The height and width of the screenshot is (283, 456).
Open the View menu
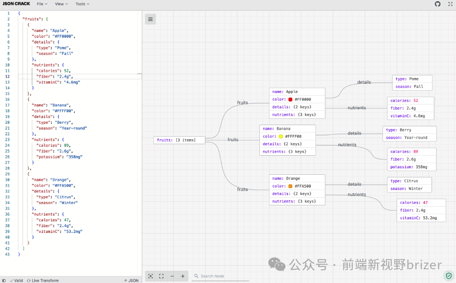[x=61, y=4]
